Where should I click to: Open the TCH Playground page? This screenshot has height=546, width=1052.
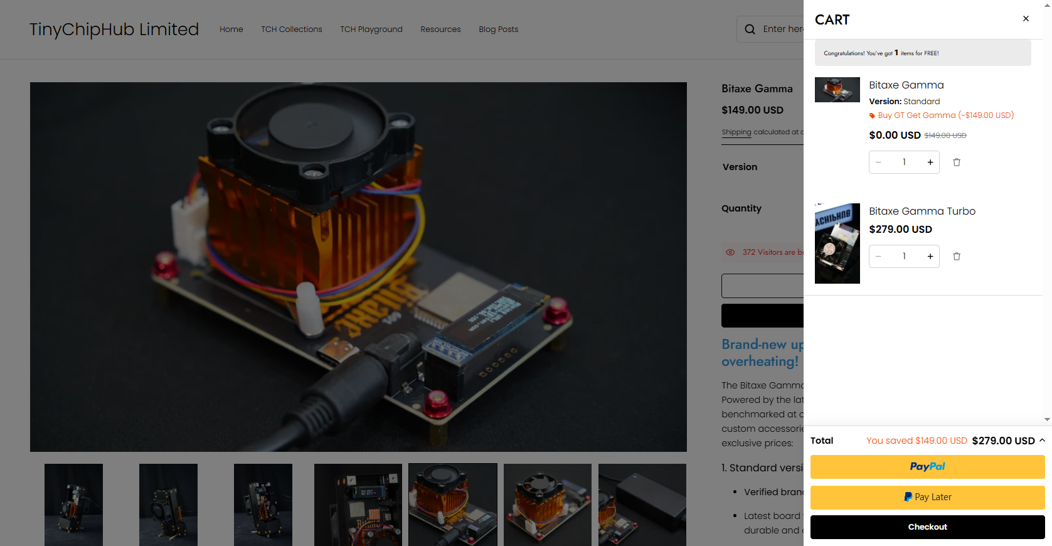[371, 29]
